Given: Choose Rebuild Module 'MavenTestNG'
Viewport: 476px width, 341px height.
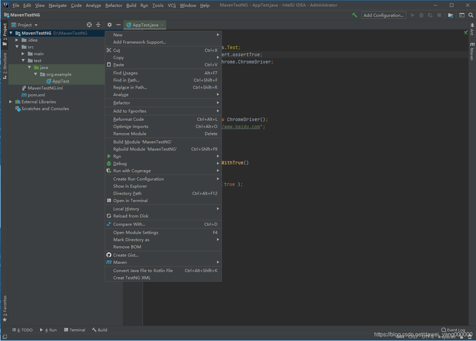Looking at the screenshot, I should [x=163, y=149].
